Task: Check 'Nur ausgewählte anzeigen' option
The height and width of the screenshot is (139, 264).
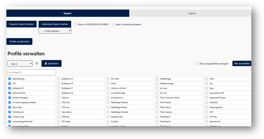Action: coord(198,64)
